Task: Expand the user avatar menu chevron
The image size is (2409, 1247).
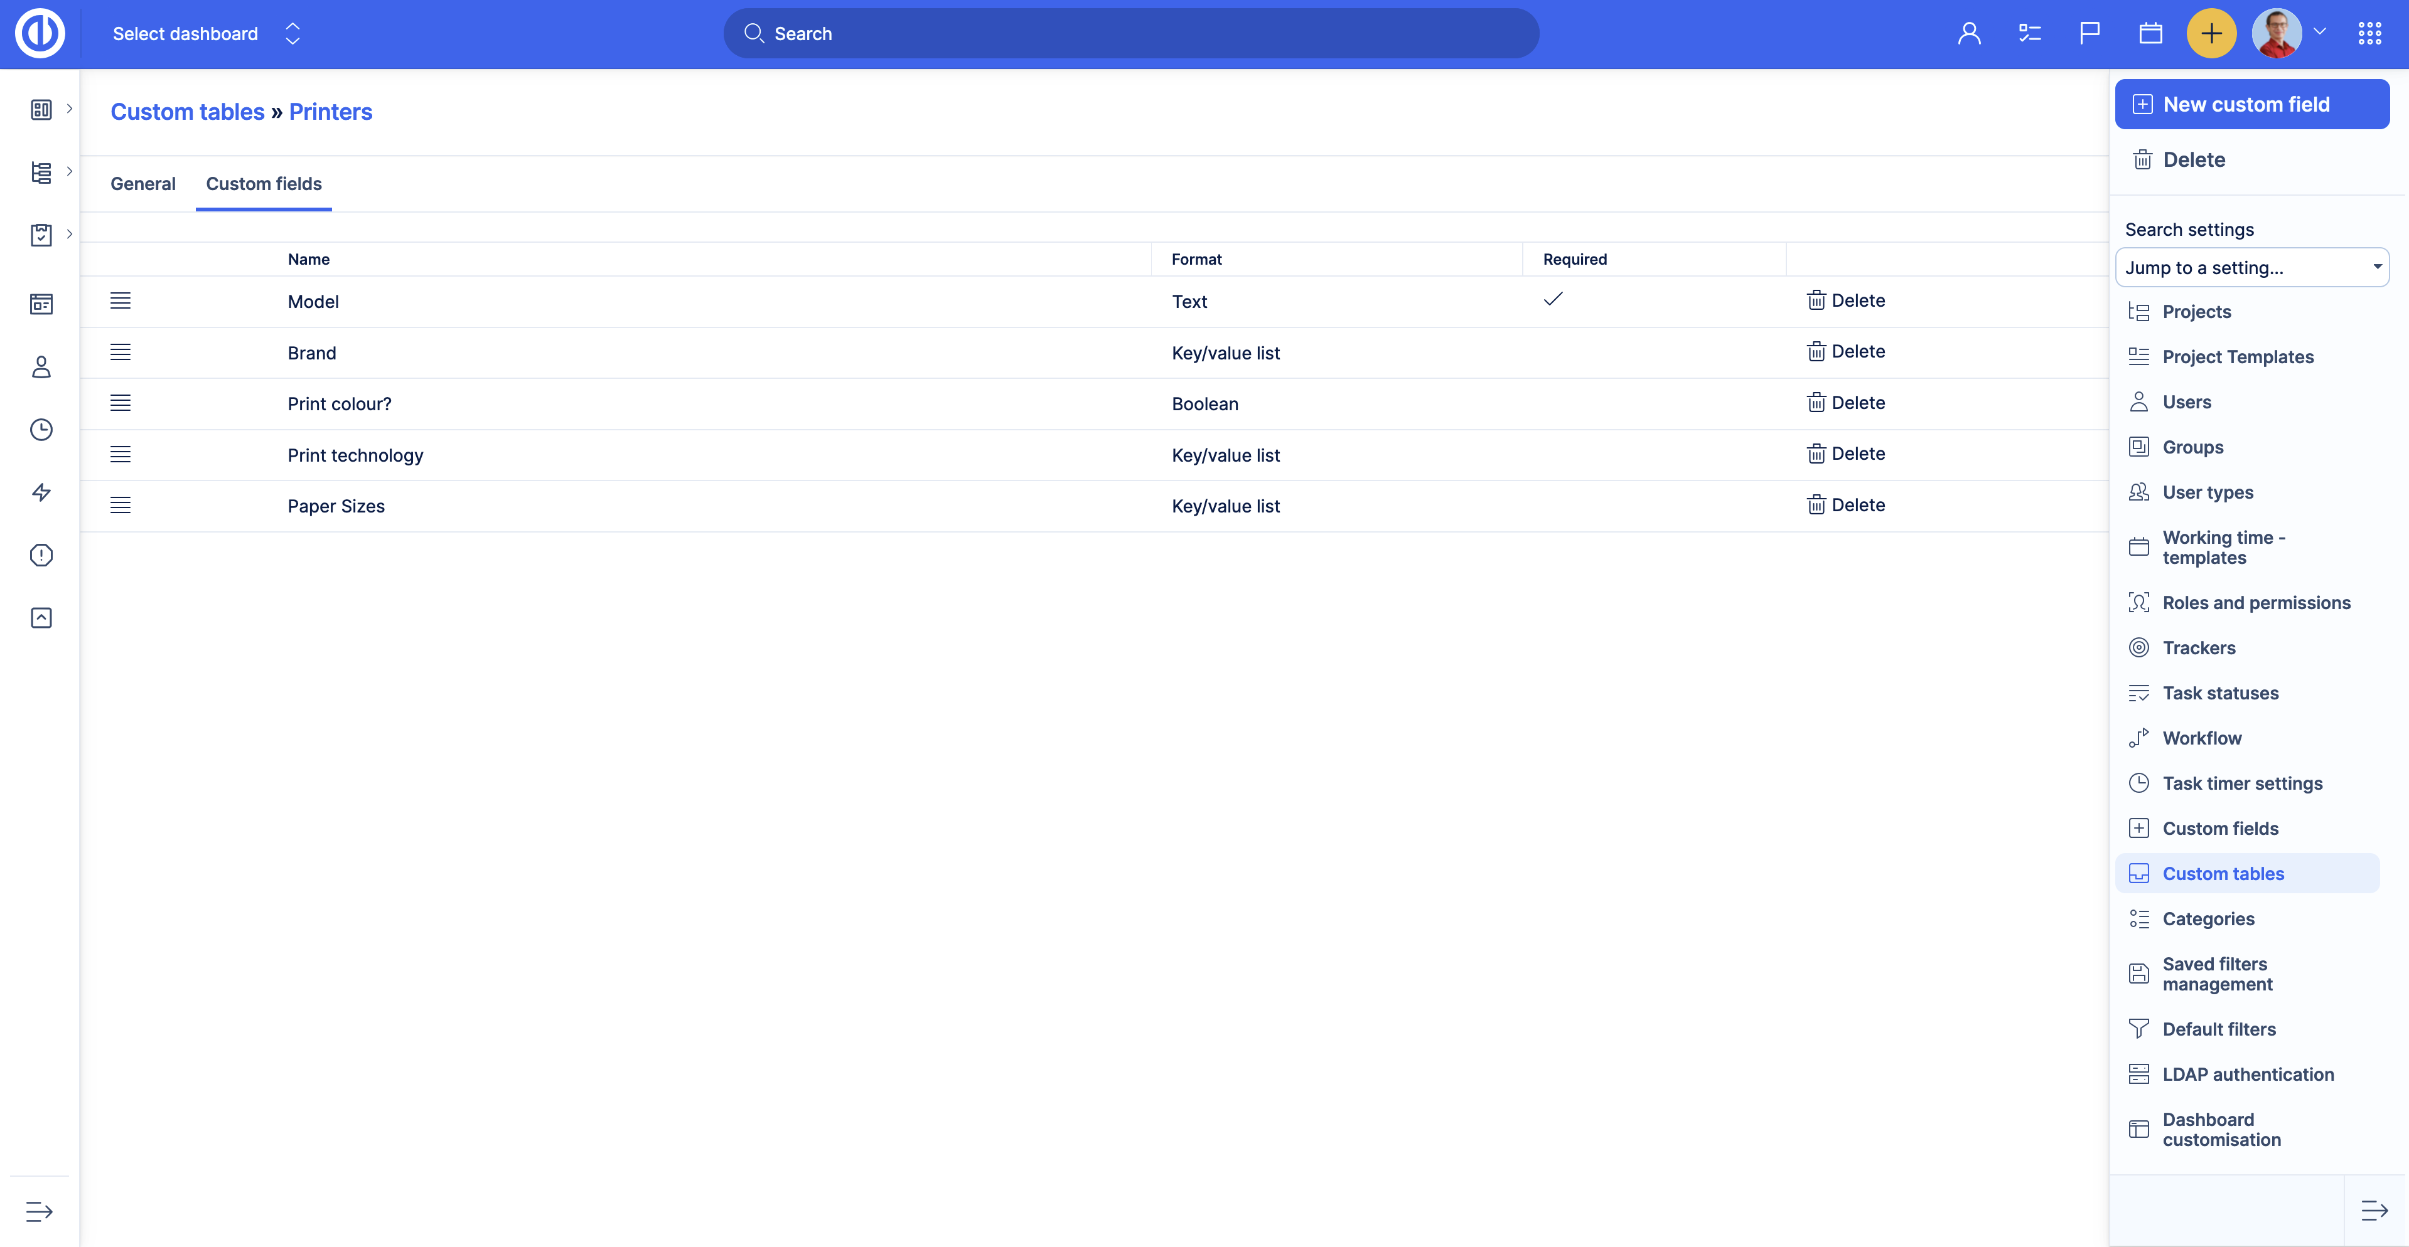Action: (x=2319, y=32)
